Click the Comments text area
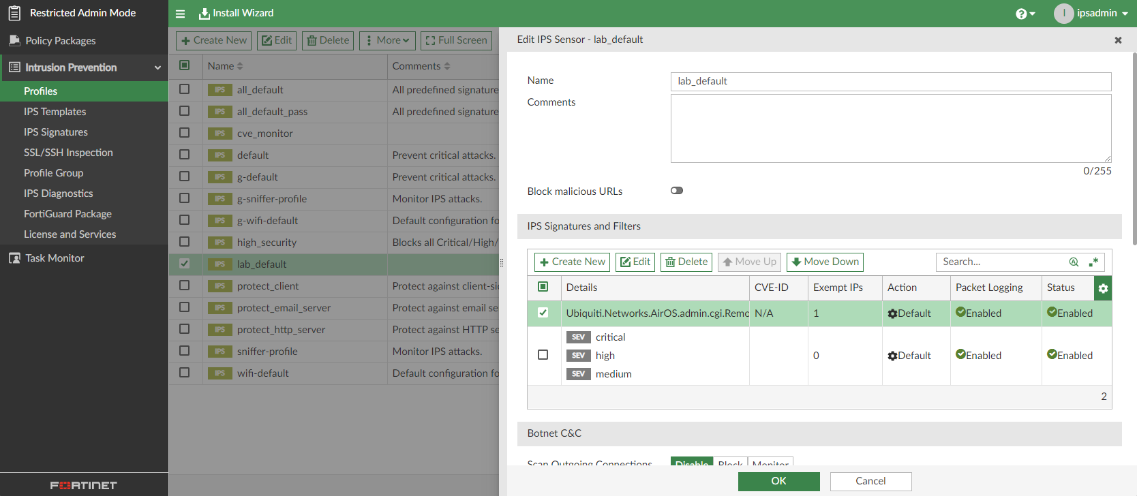1137x496 pixels. pyautogui.click(x=891, y=128)
